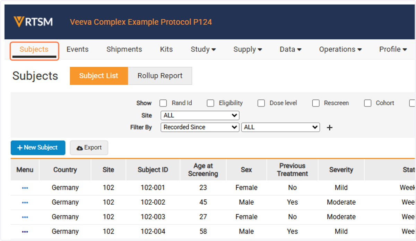The image size is (416, 241).
Task: Open the row menu dots for subject 102-004
Action: (25, 231)
